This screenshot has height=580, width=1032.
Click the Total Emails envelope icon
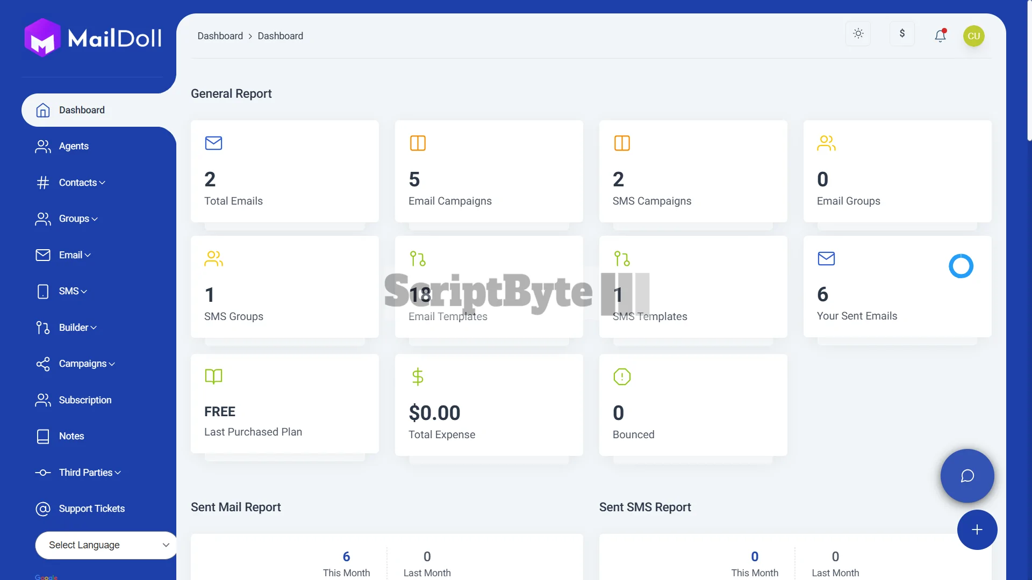(213, 143)
